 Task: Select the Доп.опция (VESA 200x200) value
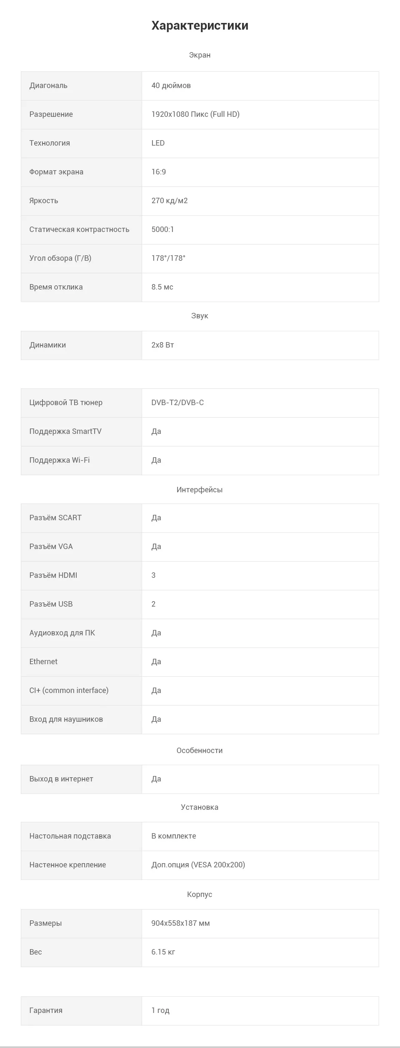(x=198, y=865)
